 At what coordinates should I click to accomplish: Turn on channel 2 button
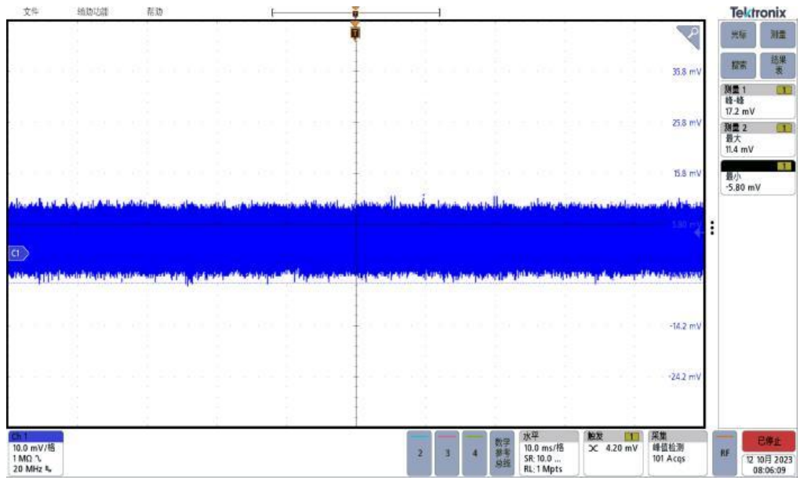click(x=420, y=453)
